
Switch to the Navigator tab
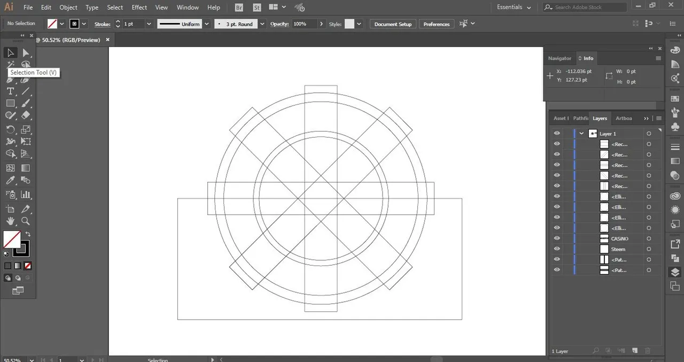click(x=559, y=58)
